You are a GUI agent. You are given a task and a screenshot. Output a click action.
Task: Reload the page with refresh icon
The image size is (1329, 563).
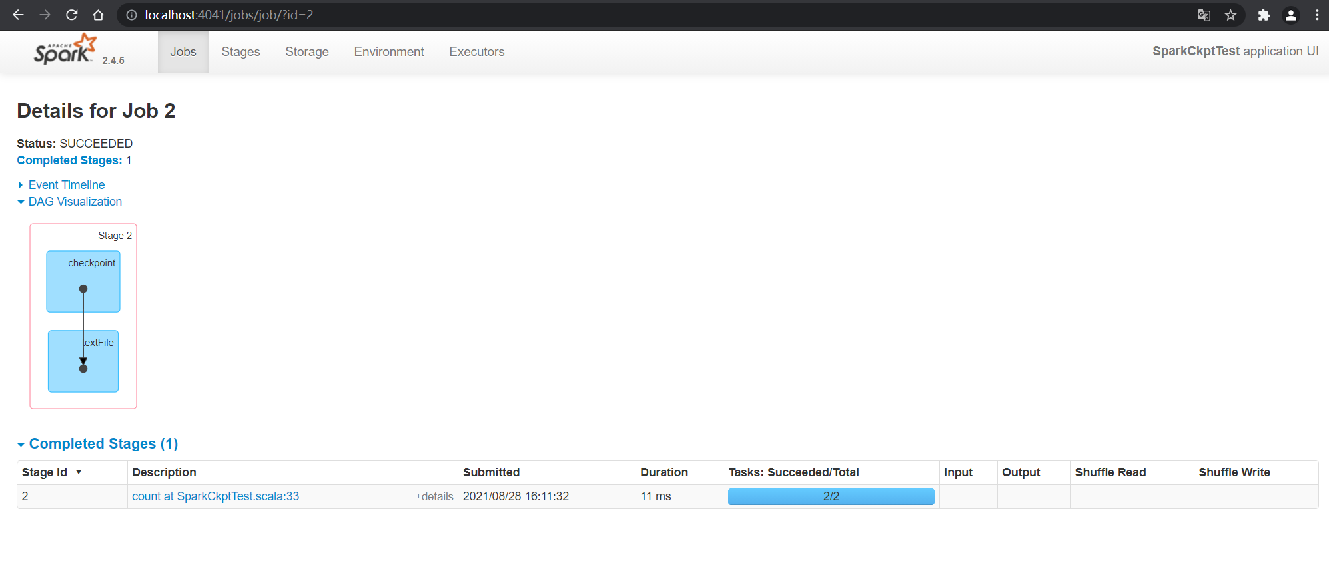tap(71, 15)
